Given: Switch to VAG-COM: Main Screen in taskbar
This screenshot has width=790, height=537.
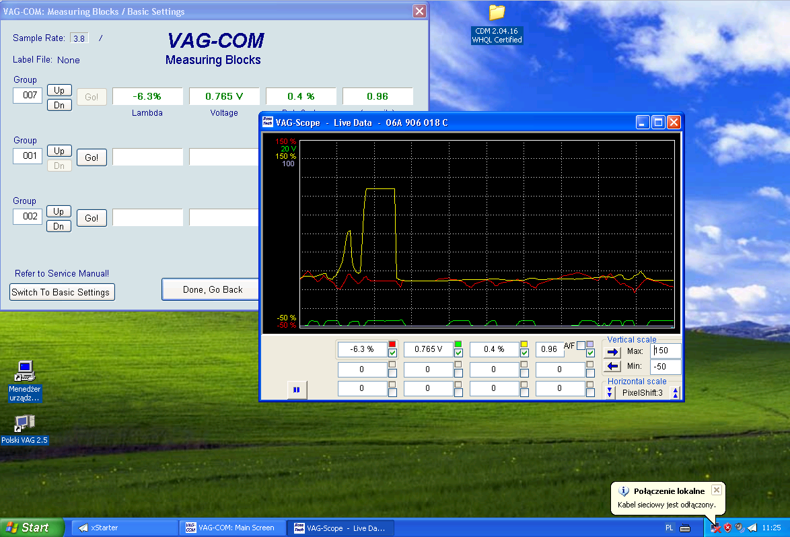Looking at the screenshot, I should pos(231,528).
